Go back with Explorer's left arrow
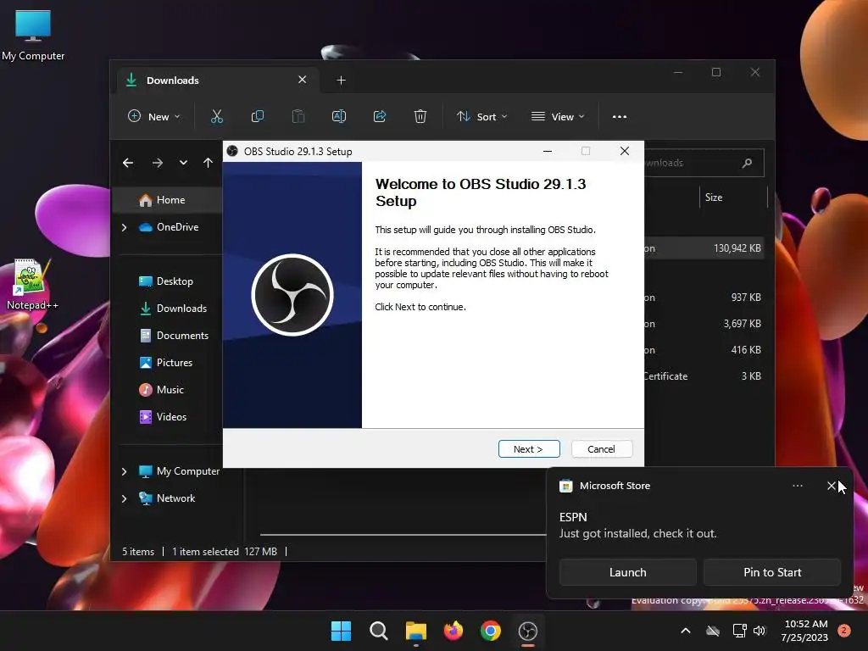The image size is (868, 651). pos(128,163)
